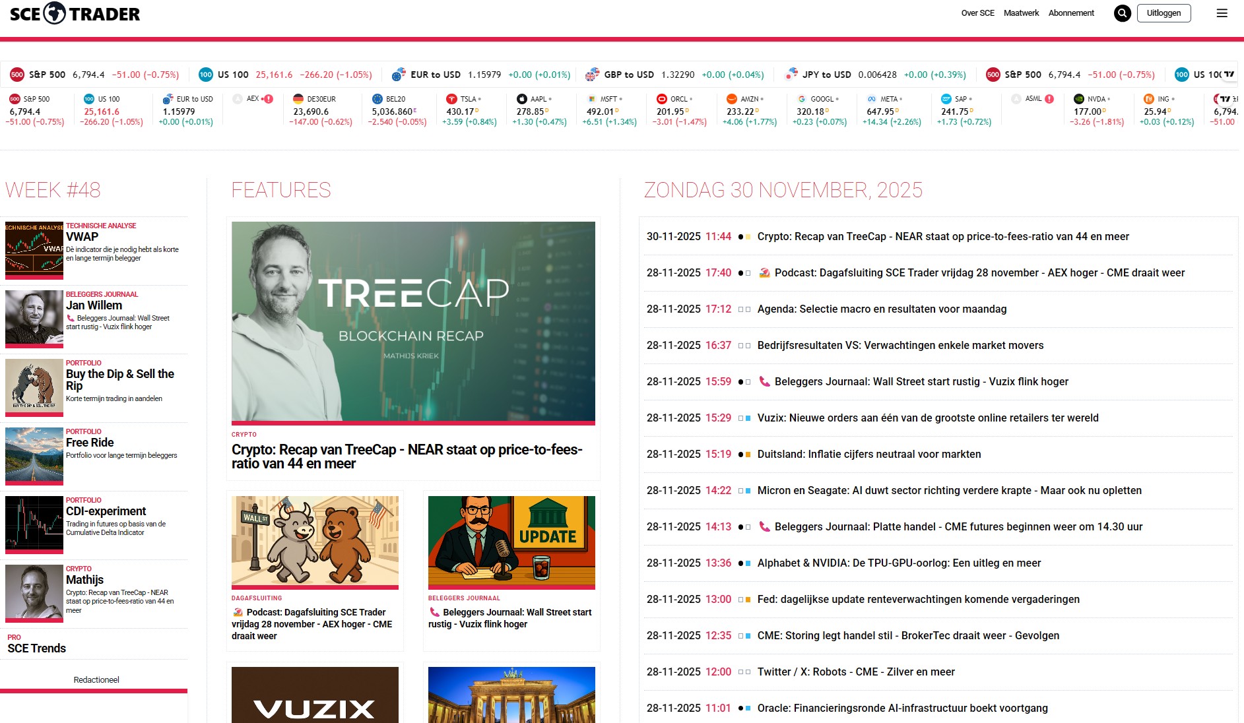
Task: Go to the SCE Trader logo homepage
Action: [x=75, y=13]
